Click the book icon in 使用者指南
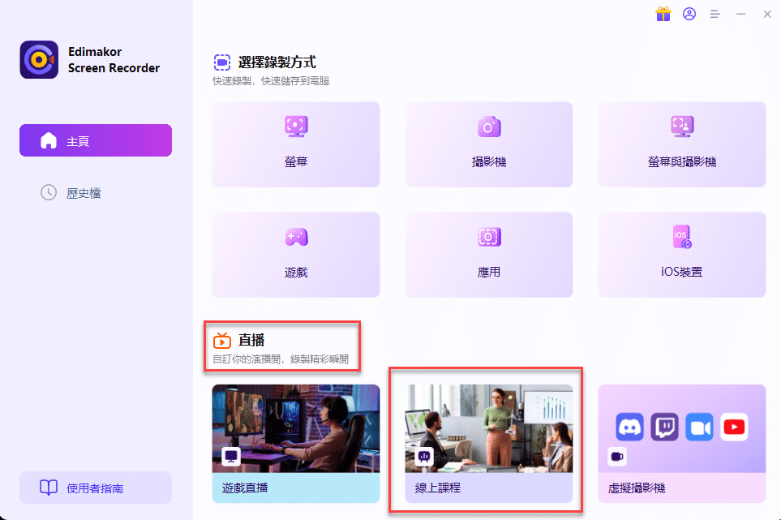Viewport: 781px width, 520px height. (x=49, y=487)
